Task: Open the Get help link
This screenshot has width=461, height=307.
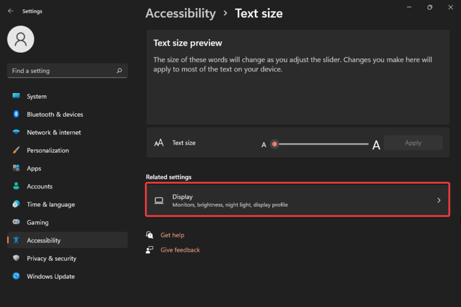Action: (x=172, y=235)
